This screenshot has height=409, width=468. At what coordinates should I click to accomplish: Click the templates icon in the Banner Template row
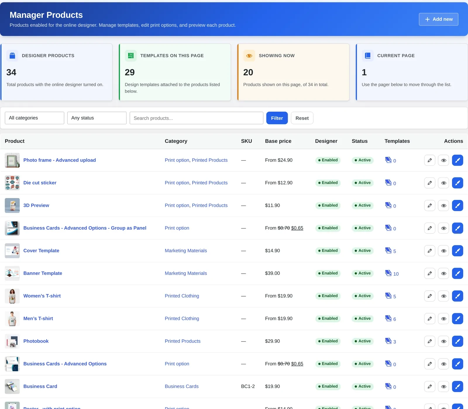[388, 273]
